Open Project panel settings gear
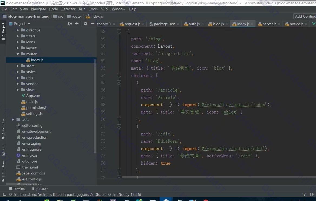Image resolution: width=316 pixels, height=201 pixels. coord(86,24)
